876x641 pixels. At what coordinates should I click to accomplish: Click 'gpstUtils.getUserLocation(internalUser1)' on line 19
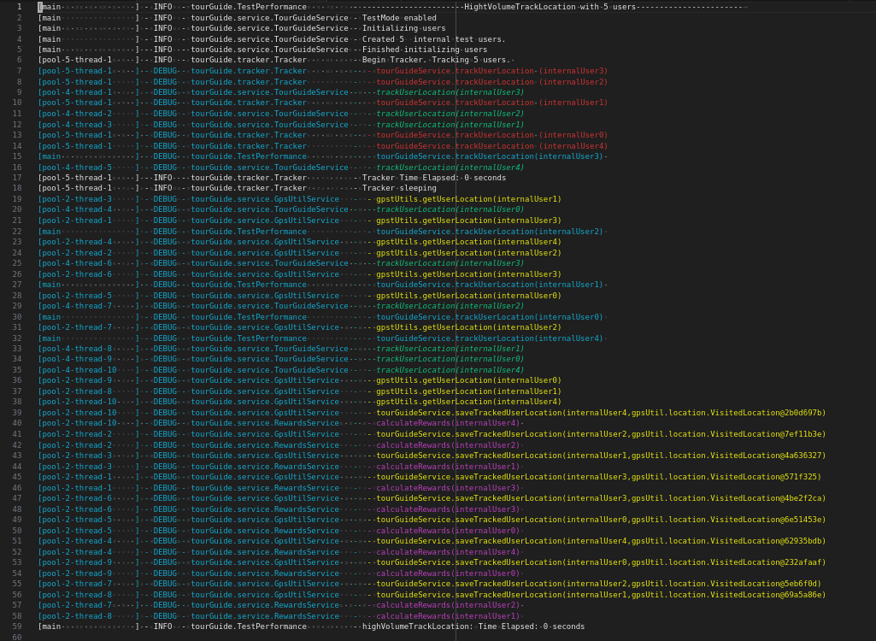468,199
